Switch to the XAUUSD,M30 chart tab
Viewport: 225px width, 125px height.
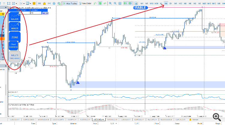pyautogui.click(x=43, y=120)
